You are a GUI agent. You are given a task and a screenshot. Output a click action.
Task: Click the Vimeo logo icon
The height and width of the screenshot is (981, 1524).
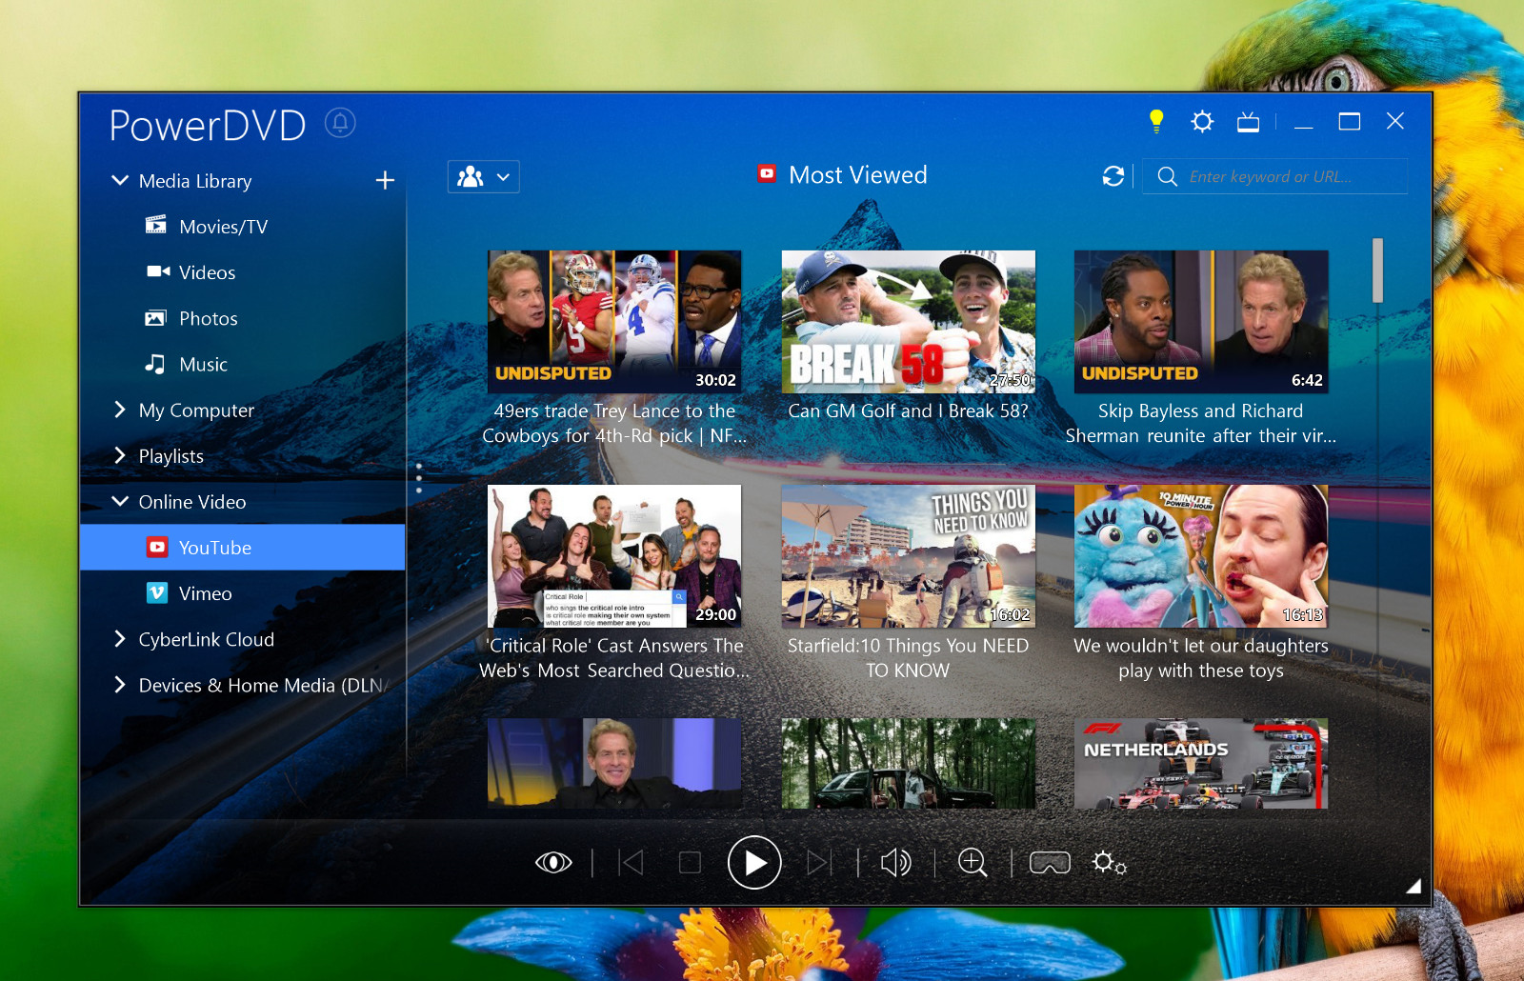click(x=157, y=593)
